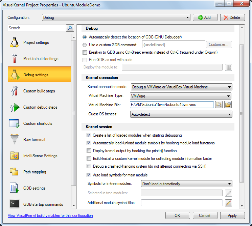The height and width of the screenshot is (226, 252).
Task: Open IntelliSense Settings page
Action: tap(39, 156)
